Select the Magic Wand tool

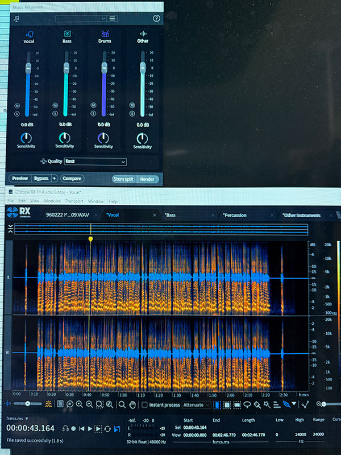point(267,405)
